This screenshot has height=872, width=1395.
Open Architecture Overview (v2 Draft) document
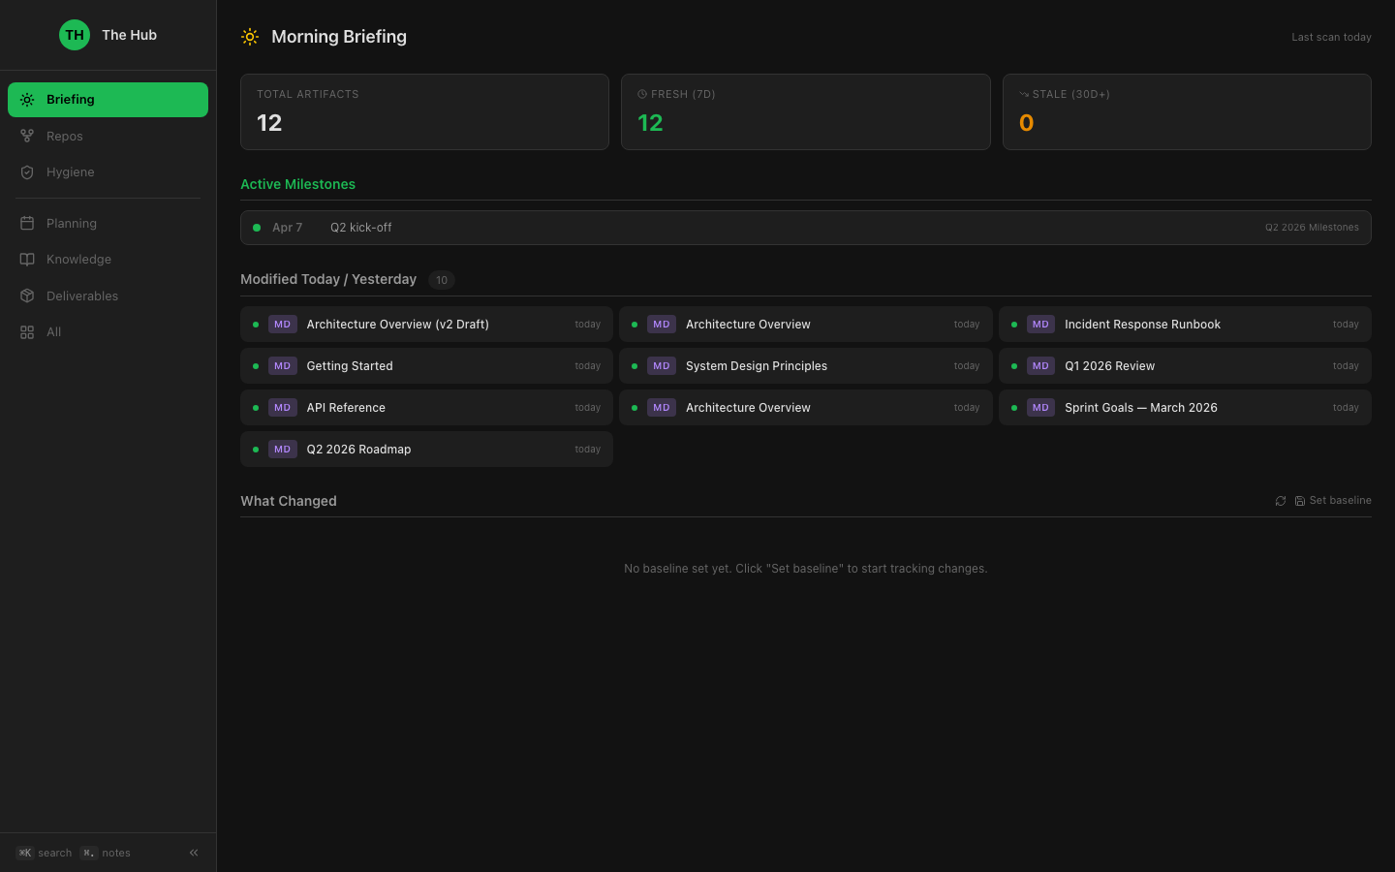(397, 325)
